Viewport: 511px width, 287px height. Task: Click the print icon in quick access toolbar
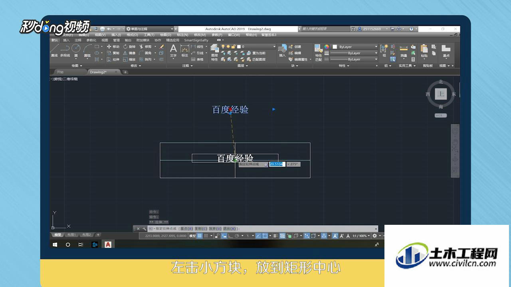click(103, 29)
